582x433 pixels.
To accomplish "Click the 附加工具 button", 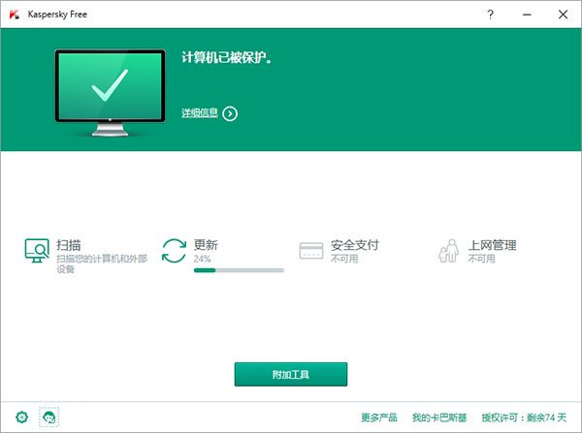I will point(290,374).
